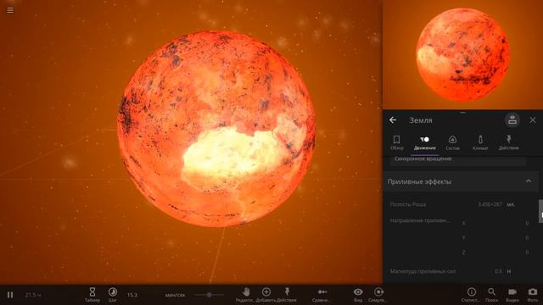
Task: Go back using the Земля panel arrow
Action: 393,120
